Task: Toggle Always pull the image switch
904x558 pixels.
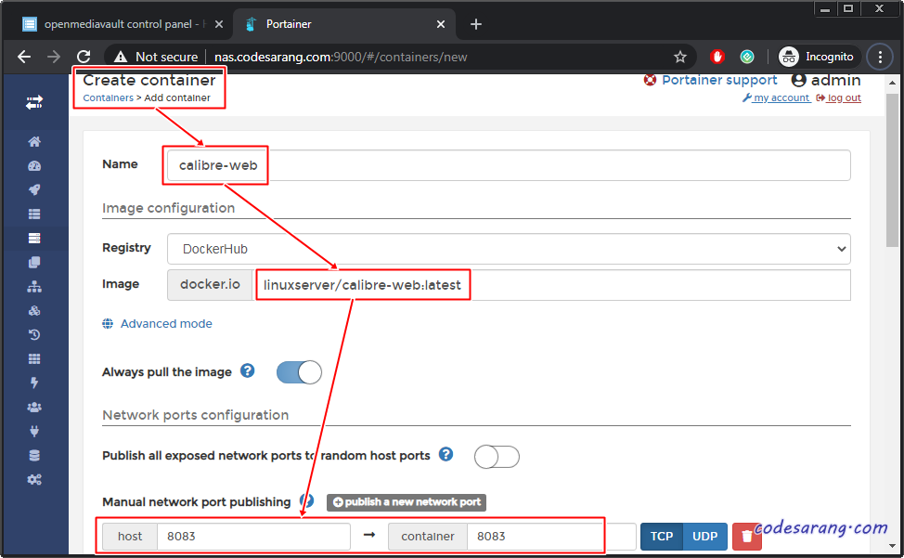Action: [x=299, y=372]
